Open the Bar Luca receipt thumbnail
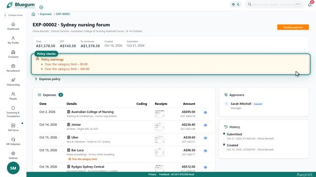The width and height of the screenshot is (316, 177). pyautogui.click(x=159, y=152)
